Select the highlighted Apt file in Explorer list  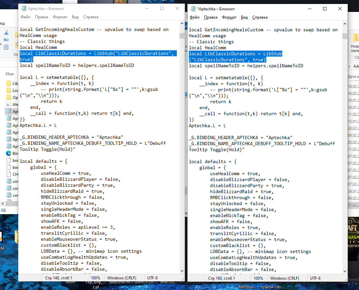(11, 112)
